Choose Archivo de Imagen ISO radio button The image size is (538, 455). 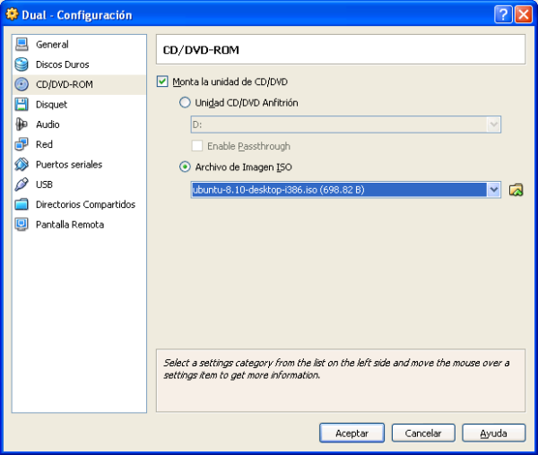(x=186, y=167)
